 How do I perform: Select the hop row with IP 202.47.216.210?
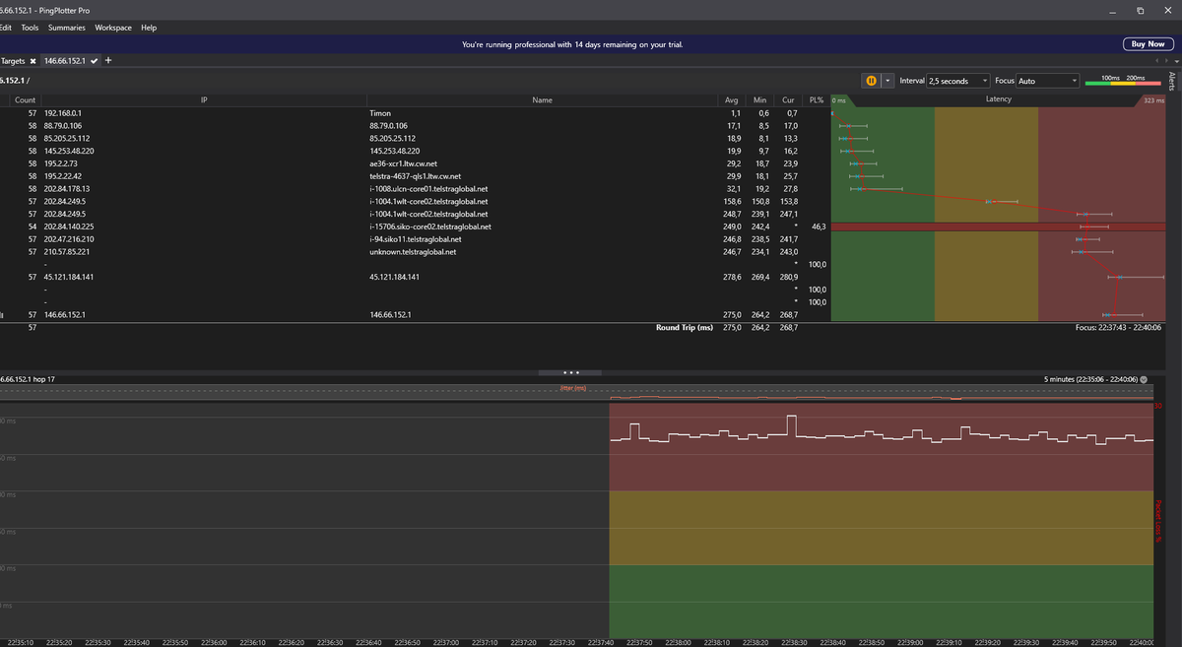click(69, 239)
